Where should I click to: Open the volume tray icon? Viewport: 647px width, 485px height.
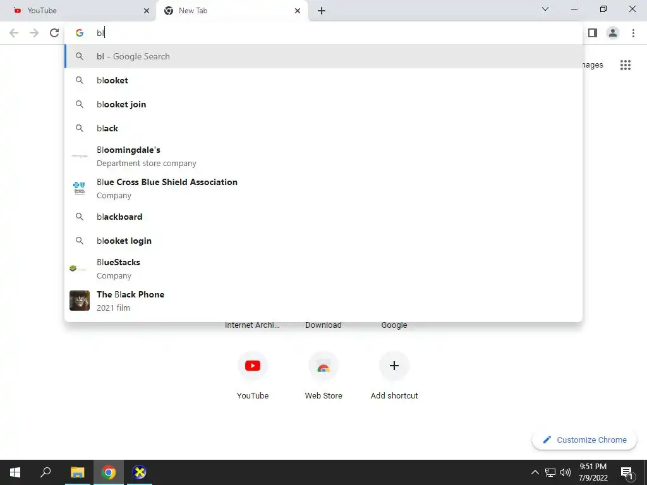click(565, 472)
